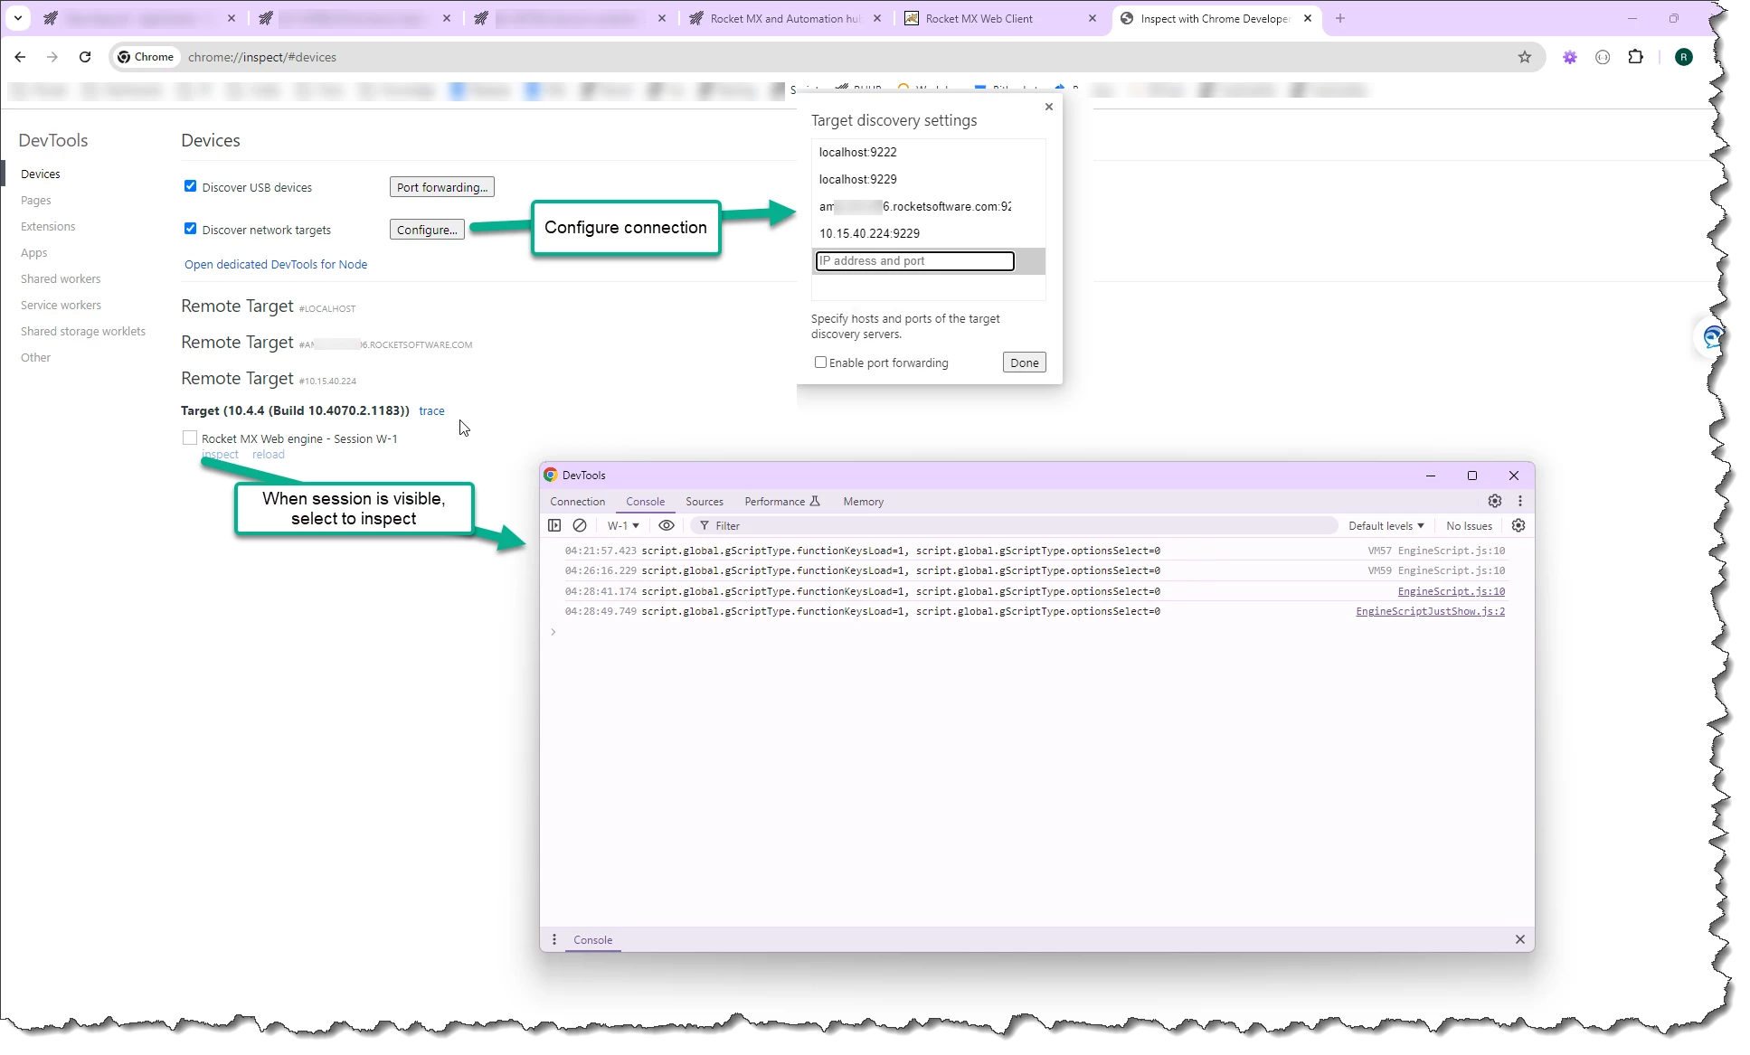Open dedicated DevTools for Node link
This screenshot has width=1750, height=1055.
276,265
